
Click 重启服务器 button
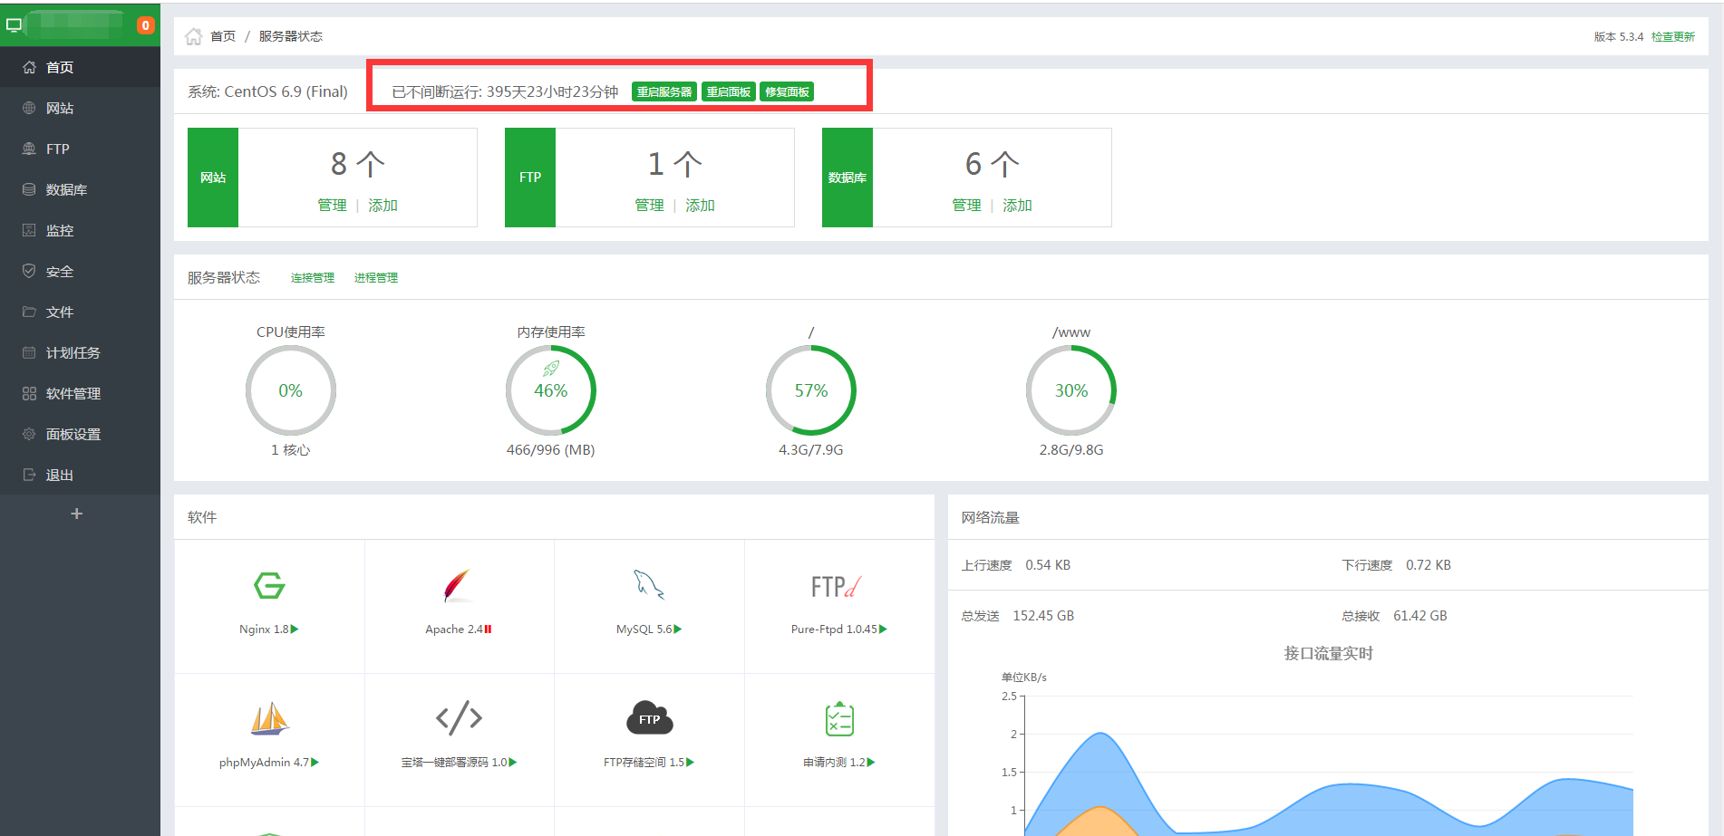664,91
